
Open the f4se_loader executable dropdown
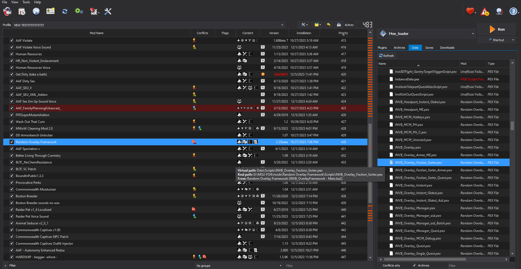473,34
